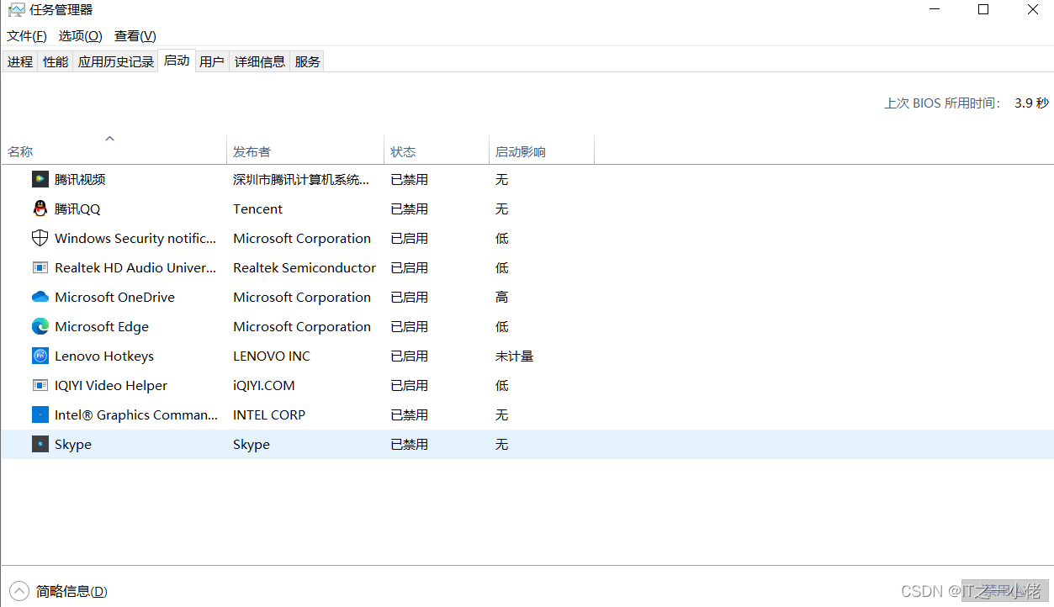Switch to the 服务 tab
This screenshot has height=607, width=1054.
pyautogui.click(x=308, y=61)
